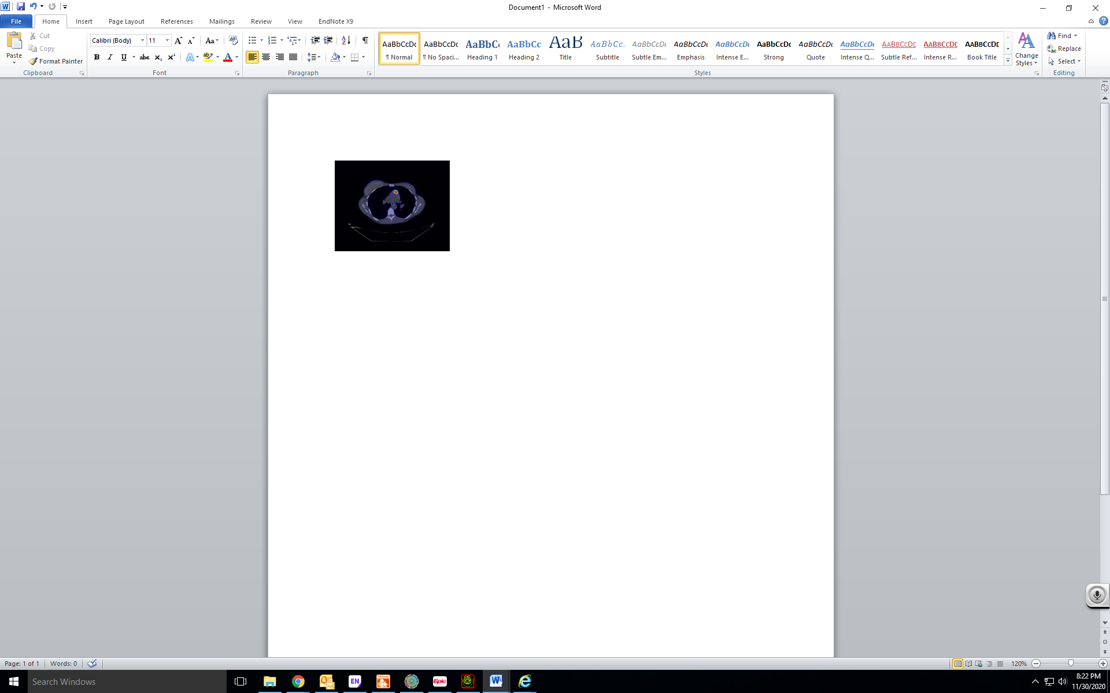Switch to the Insert tab

[84, 21]
